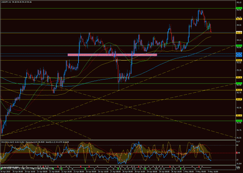Click the 0.27 indicator scale value
Screen dimensions: 243x173
click(238, 141)
